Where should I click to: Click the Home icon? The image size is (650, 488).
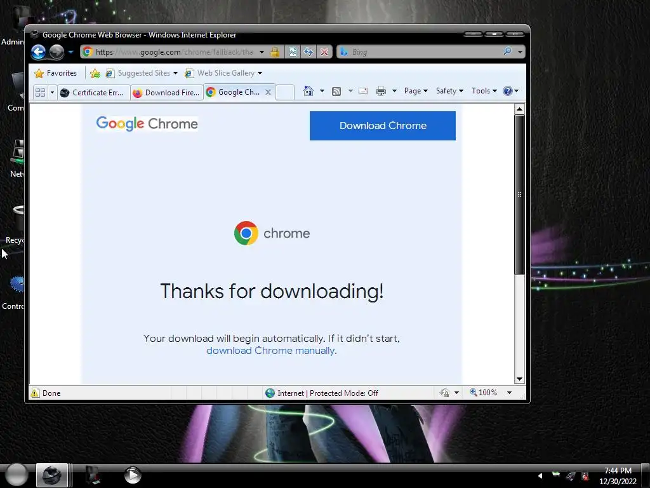(308, 91)
